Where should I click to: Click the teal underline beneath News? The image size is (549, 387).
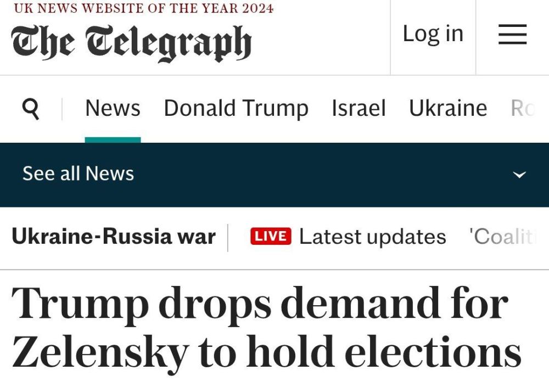pyautogui.click(x=113, y=140)
